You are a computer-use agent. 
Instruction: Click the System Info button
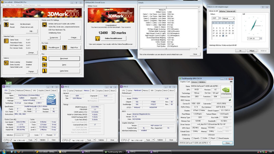click(54, 38)
